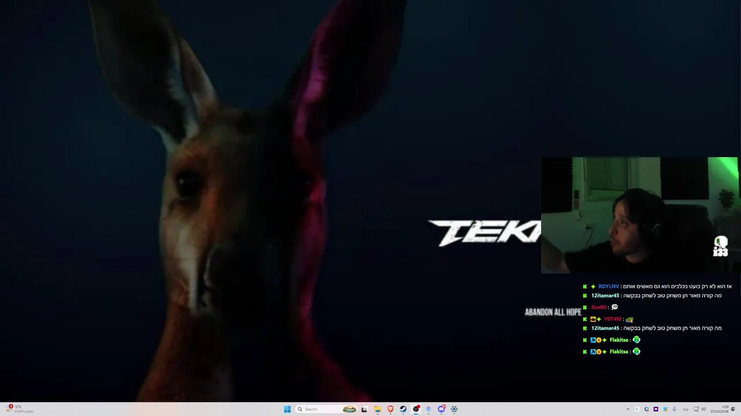Open the Settings gear taskbar icon
Image resolution: width=741 pixels, height=416 pixels.
[x=454, y=409]
